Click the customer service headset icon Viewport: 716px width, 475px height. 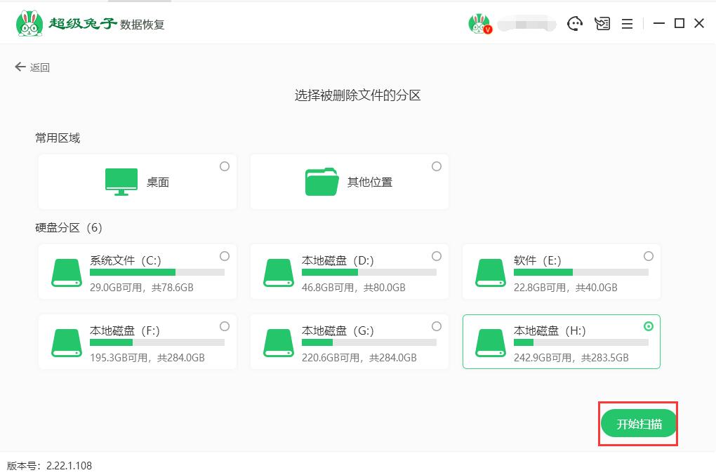pyautogui.click(x=575, y=24)
